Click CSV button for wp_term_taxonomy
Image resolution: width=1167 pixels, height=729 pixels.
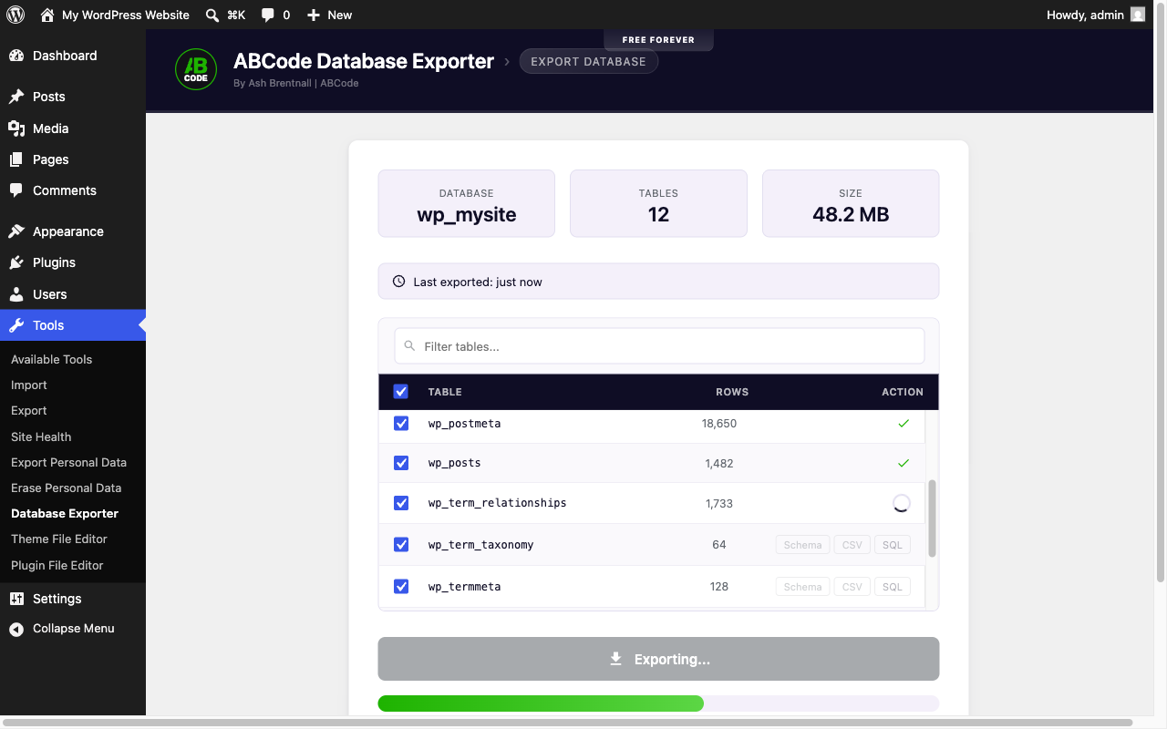pyautogui.click(x=852, y=545)
